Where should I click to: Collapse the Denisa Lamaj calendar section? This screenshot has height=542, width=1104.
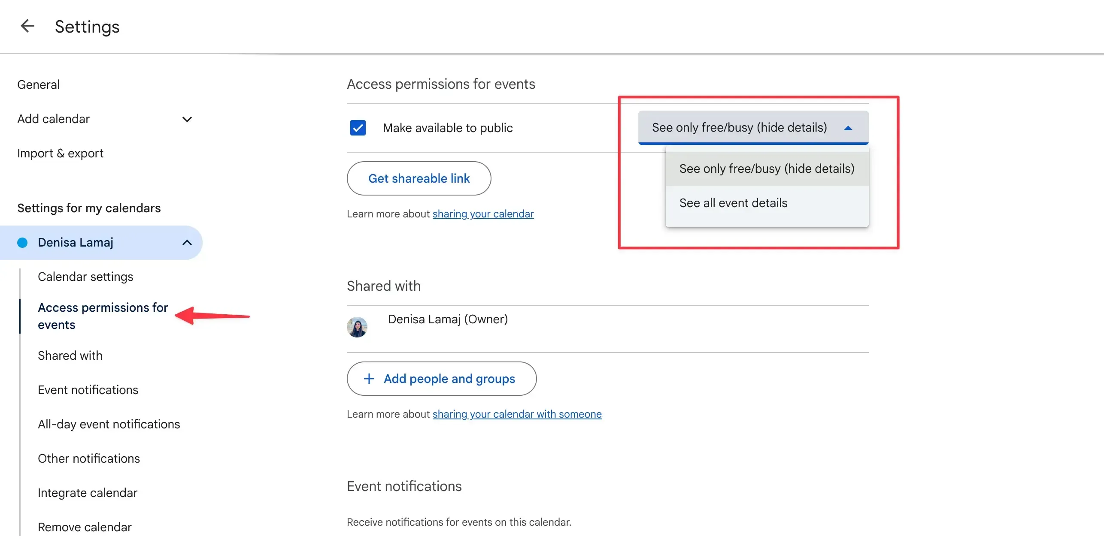pos(187,242)
